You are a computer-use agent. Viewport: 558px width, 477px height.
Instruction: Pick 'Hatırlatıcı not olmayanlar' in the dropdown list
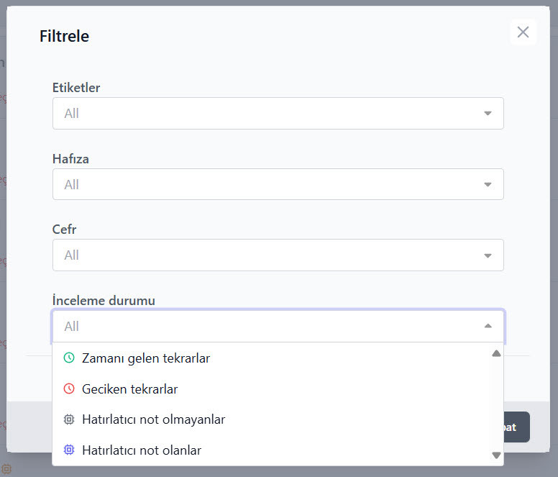tap(153, 419)
